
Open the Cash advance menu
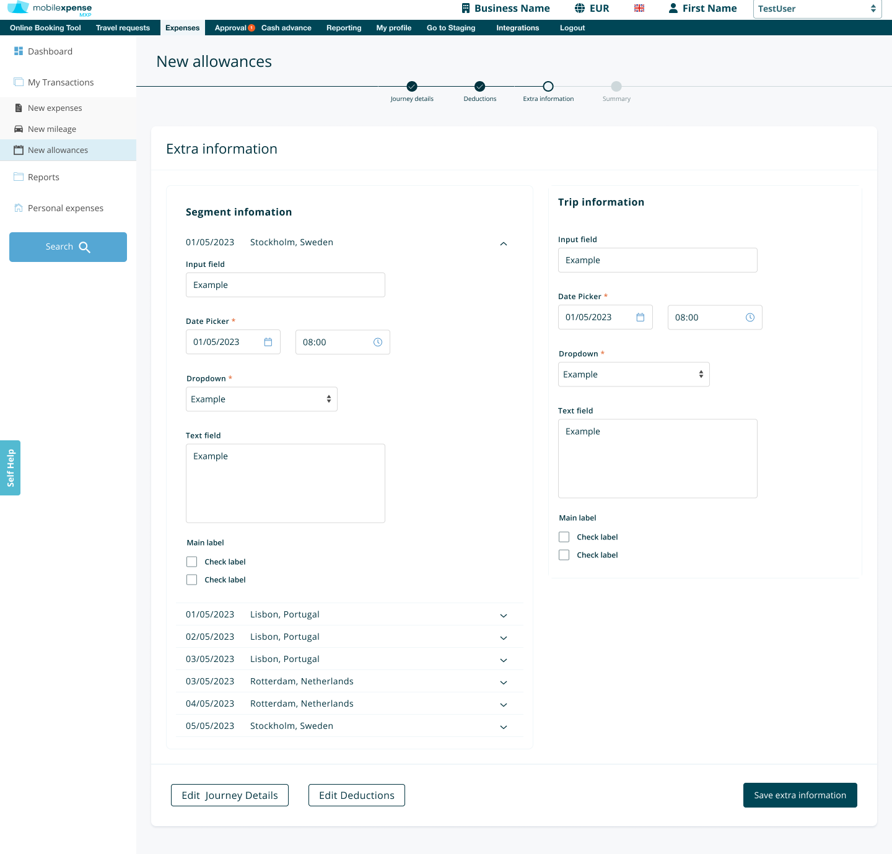(287, 27)
